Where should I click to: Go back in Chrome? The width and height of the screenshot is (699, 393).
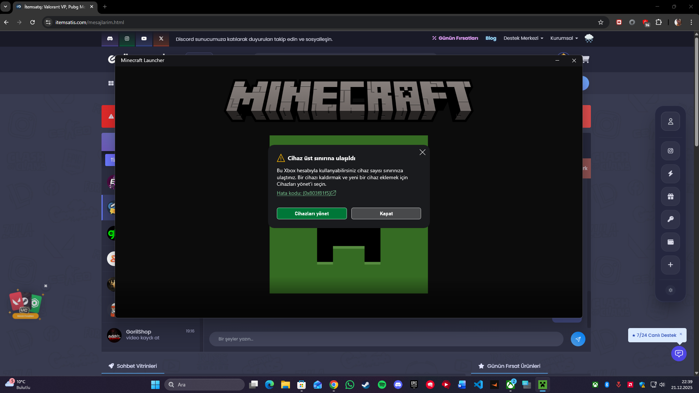tap(6, 22)
